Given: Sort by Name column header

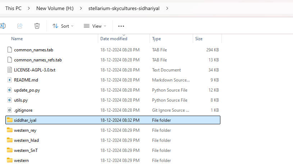Looking at the screenshot, I should click(17, 39).
